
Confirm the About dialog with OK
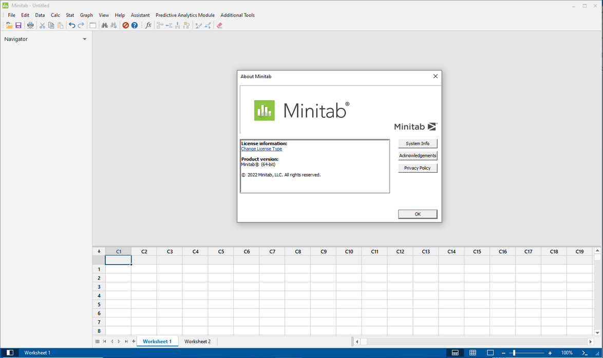click(x=418, y=214)
